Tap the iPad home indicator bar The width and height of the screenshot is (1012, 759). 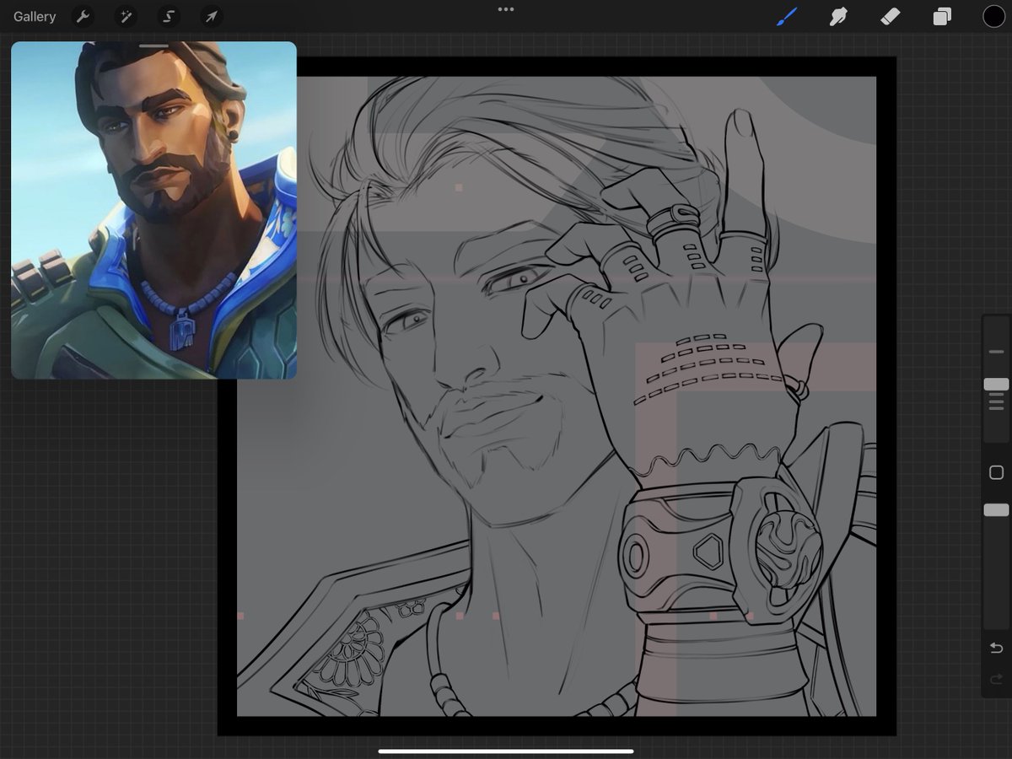[x=506, y=751]
